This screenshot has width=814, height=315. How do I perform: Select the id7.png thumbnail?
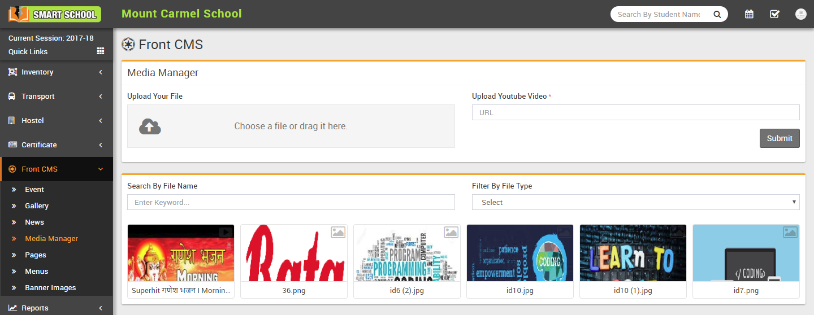click(x=746, y=253)
